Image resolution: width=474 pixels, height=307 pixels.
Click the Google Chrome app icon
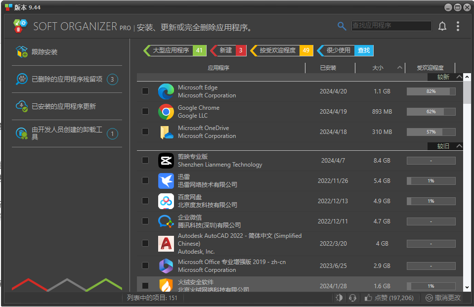point(166,112)
